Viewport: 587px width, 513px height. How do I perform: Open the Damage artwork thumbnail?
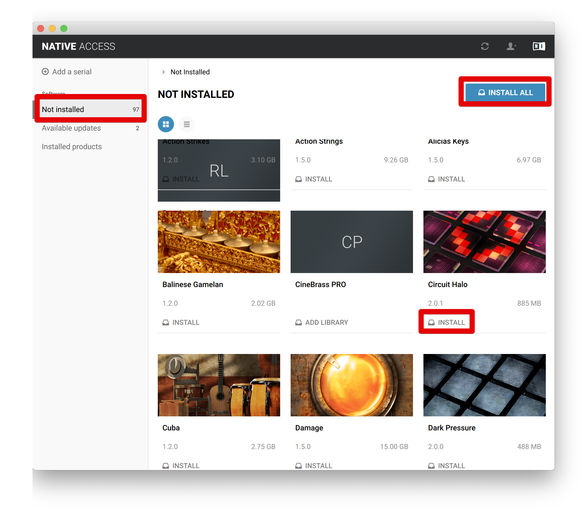[x=352, y=385]
